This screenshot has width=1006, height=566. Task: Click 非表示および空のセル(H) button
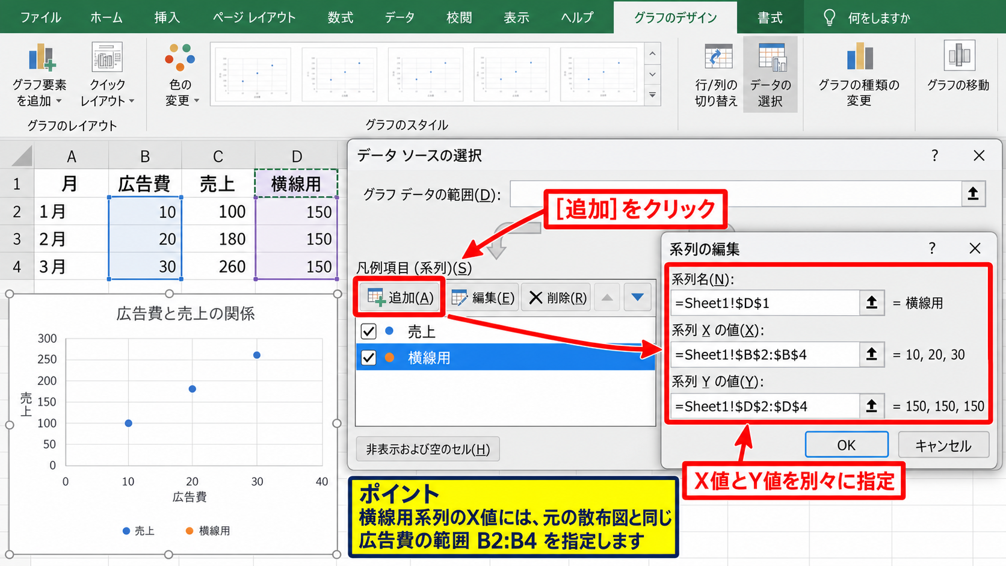click(428, 449)
